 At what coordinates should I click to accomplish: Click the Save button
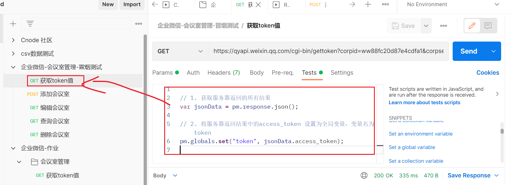[x=403, y=26]
